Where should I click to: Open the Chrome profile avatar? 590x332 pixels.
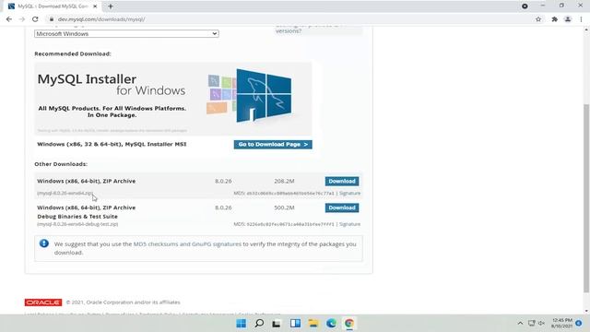coord(568,19)
